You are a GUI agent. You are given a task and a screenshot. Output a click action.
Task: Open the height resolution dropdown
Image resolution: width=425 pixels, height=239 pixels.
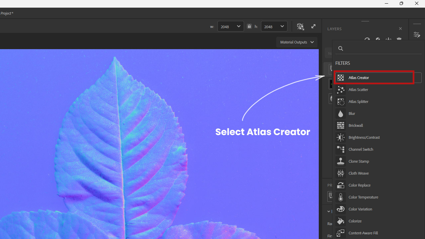pyautogui.click(x=274, y=27)
